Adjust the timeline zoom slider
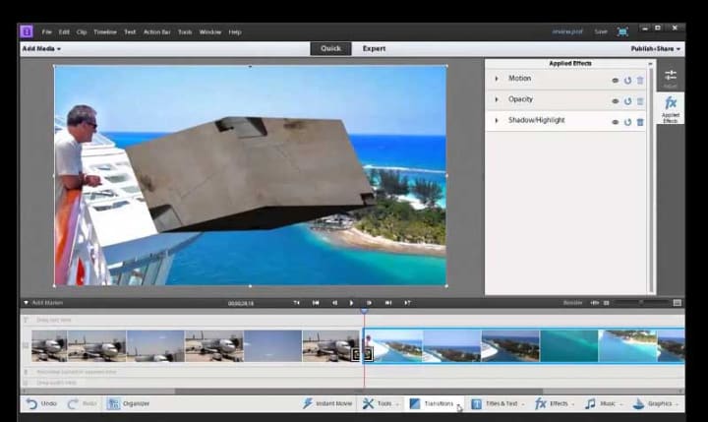This screenshot has height=422, width=708. point(640,302)
